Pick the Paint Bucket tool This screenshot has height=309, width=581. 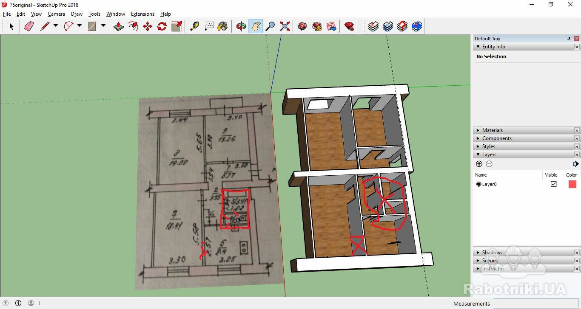(222, 26)
